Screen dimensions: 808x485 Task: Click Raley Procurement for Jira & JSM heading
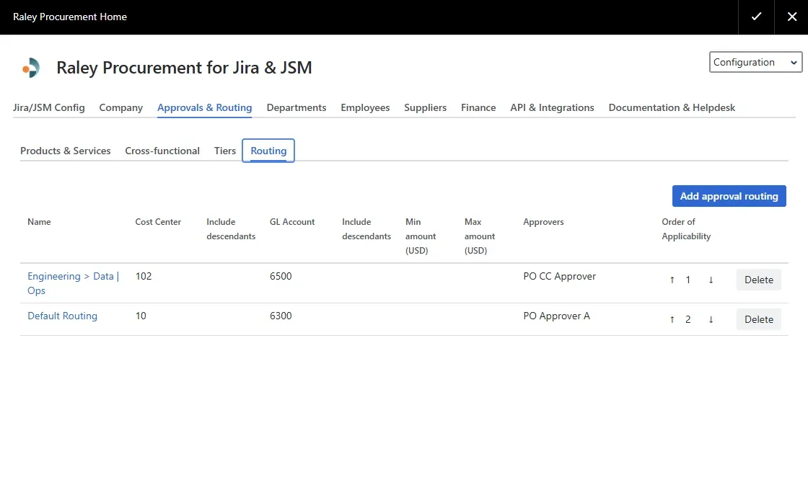(184, 68)
